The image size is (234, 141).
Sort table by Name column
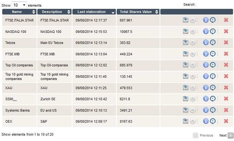19,12
